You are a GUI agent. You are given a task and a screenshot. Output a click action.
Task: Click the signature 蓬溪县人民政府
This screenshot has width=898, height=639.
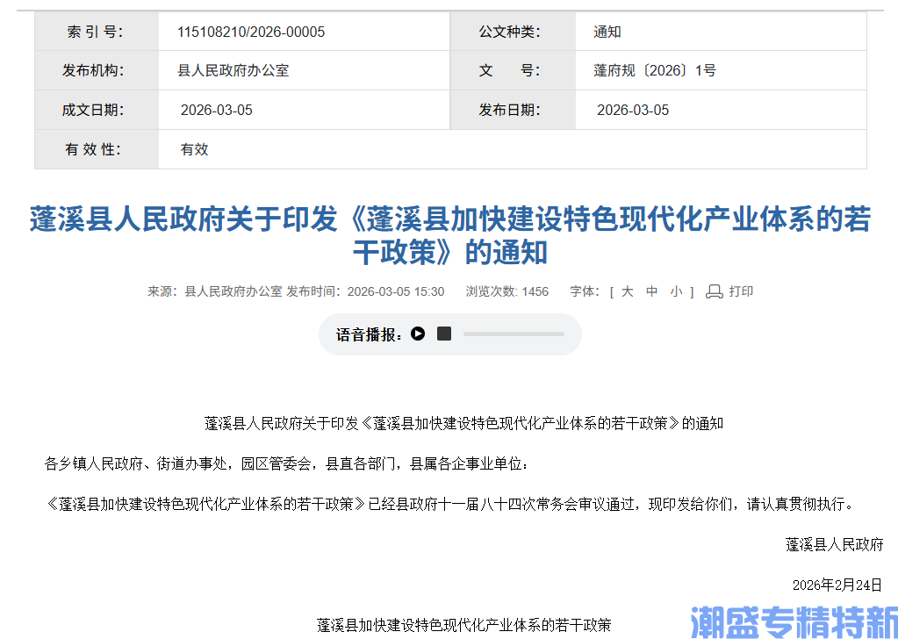835,544
